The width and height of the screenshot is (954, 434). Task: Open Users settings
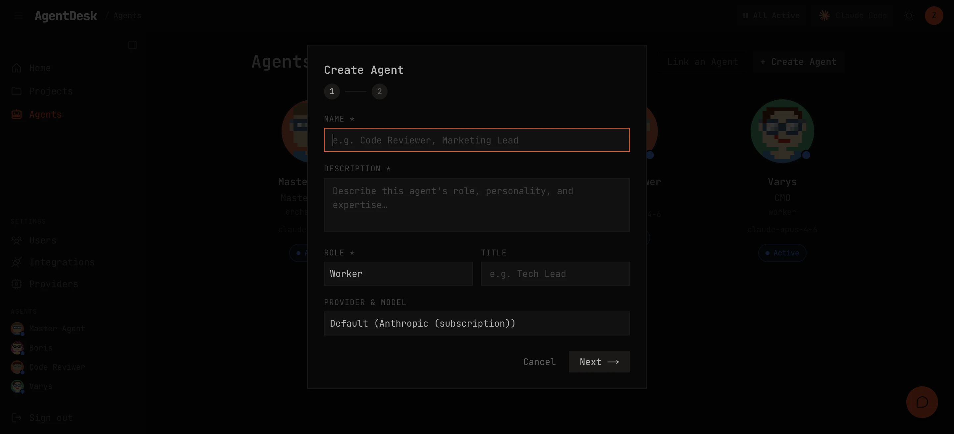pos(43,240)
